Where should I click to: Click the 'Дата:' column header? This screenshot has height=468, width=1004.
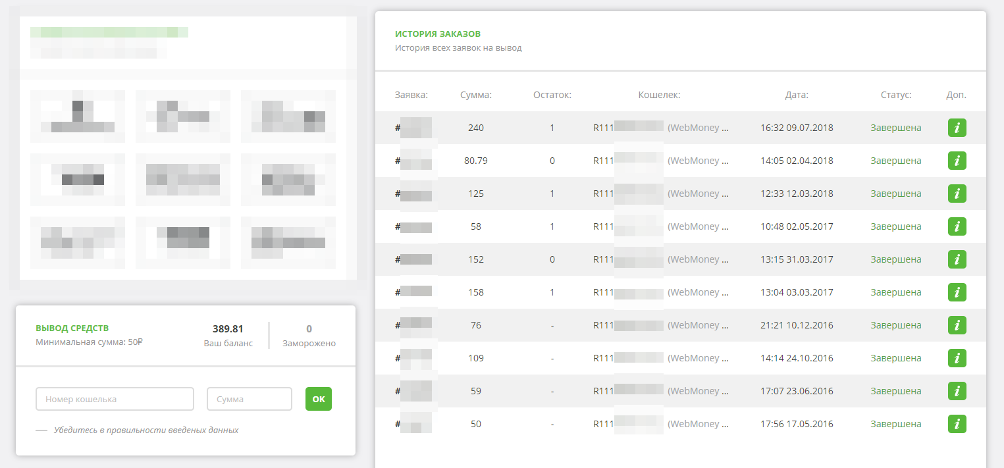[797, 95]
